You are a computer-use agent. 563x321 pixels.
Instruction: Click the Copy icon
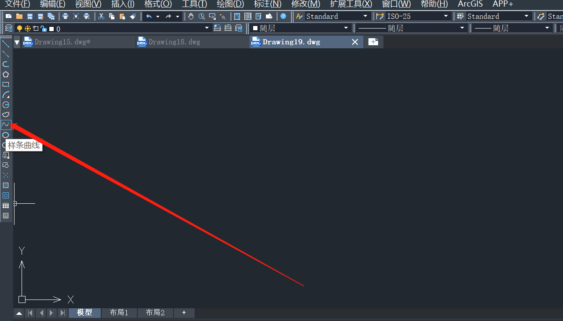pos(112,16)
